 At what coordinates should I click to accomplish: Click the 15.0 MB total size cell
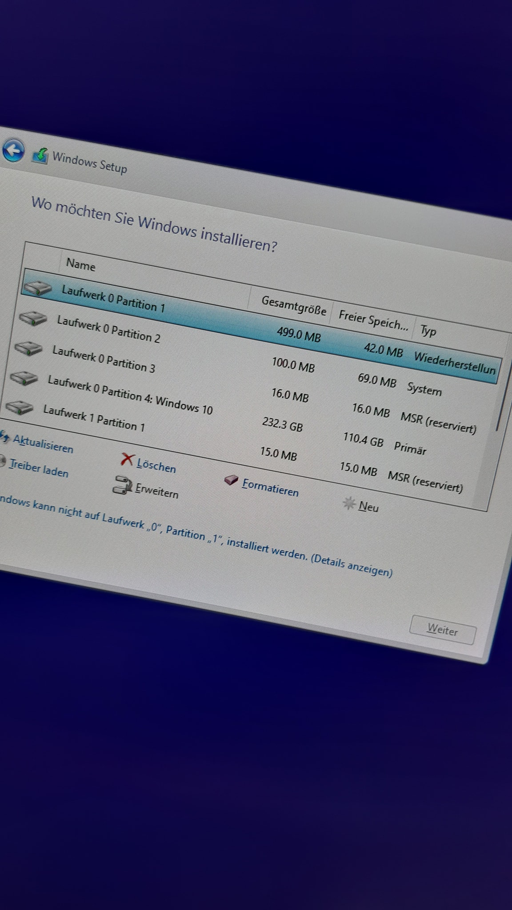[x=279, y=453]
